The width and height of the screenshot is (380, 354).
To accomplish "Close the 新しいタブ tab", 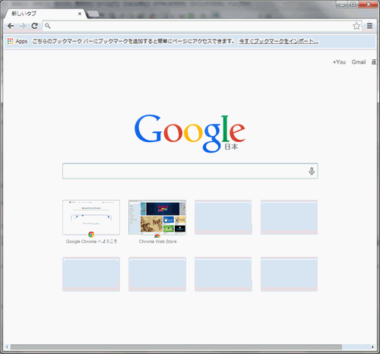I will (80, 14).
